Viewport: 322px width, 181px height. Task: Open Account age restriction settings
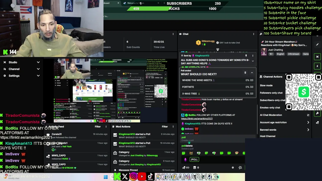click(284, 122)
